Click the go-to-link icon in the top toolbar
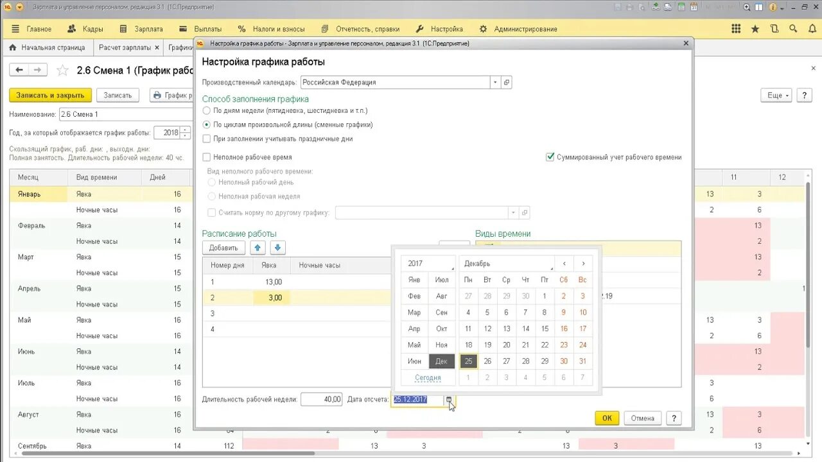The width and height of the screenshot is (822, 462). point(668,7)
